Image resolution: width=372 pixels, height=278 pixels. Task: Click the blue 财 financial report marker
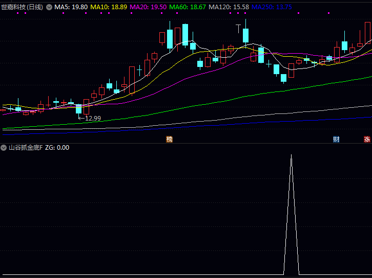point(336,139)
